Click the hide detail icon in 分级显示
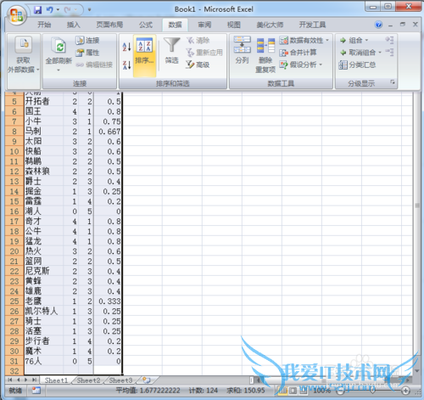Image resolution: width=424 pixels, height=400 pixels. click(389, 52)
